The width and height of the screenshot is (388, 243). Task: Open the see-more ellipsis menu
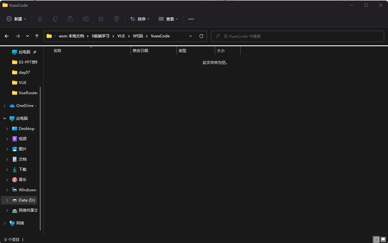(191, 19)
